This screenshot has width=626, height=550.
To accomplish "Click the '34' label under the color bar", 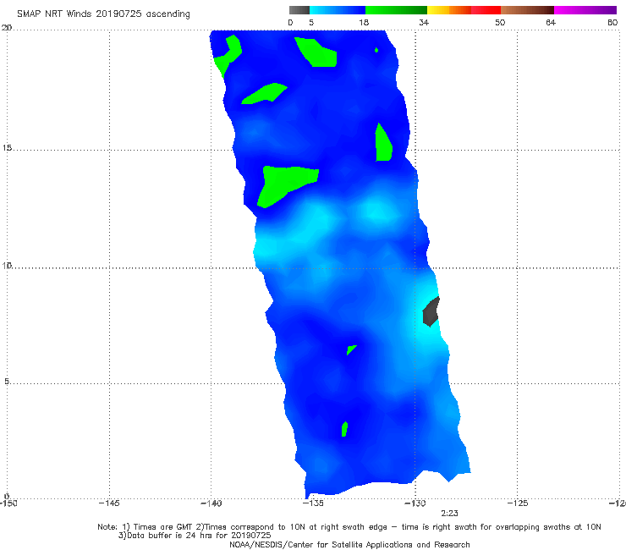I will point(424,22).
